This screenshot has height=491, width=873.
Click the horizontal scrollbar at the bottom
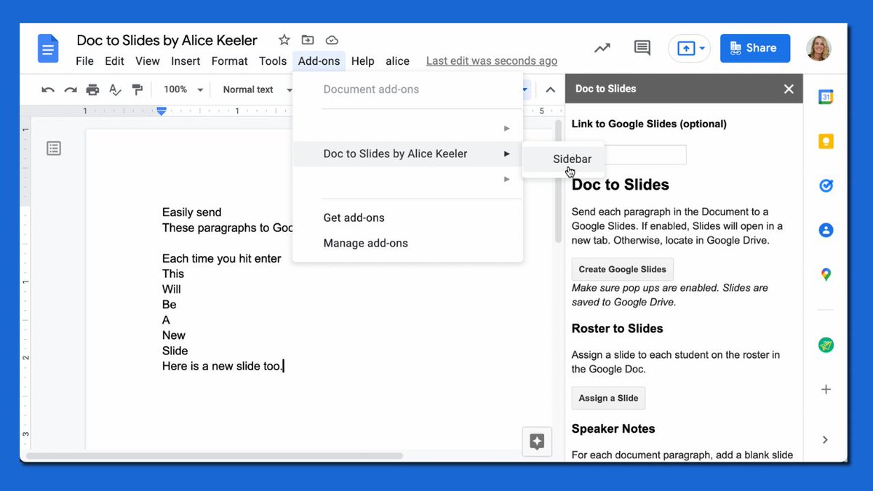tap(215, 456)
